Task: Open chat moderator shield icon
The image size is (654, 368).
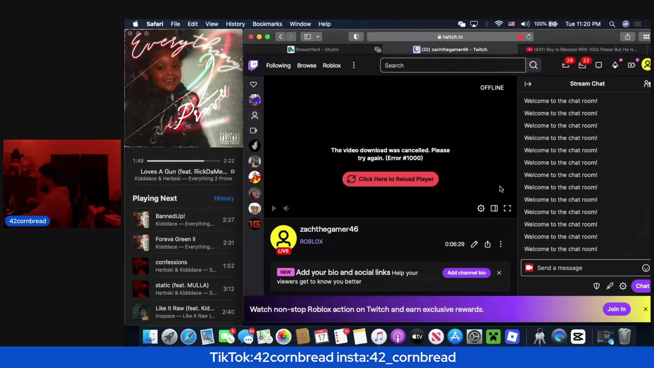Action: (596, 286)
